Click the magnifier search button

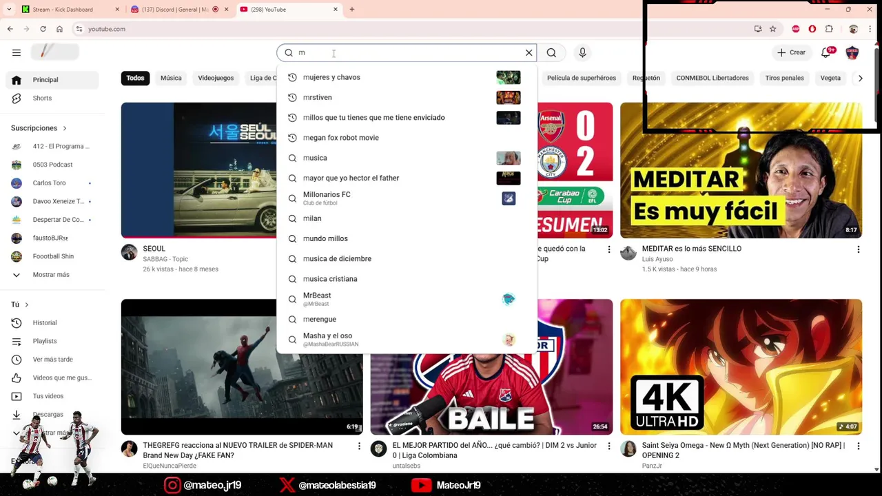pos(551,52)
